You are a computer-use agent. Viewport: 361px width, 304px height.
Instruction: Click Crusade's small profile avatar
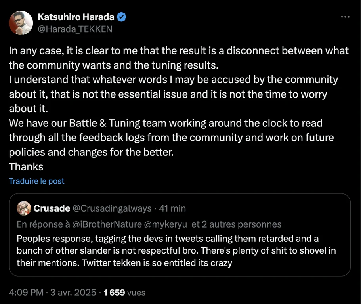(24, 208)
